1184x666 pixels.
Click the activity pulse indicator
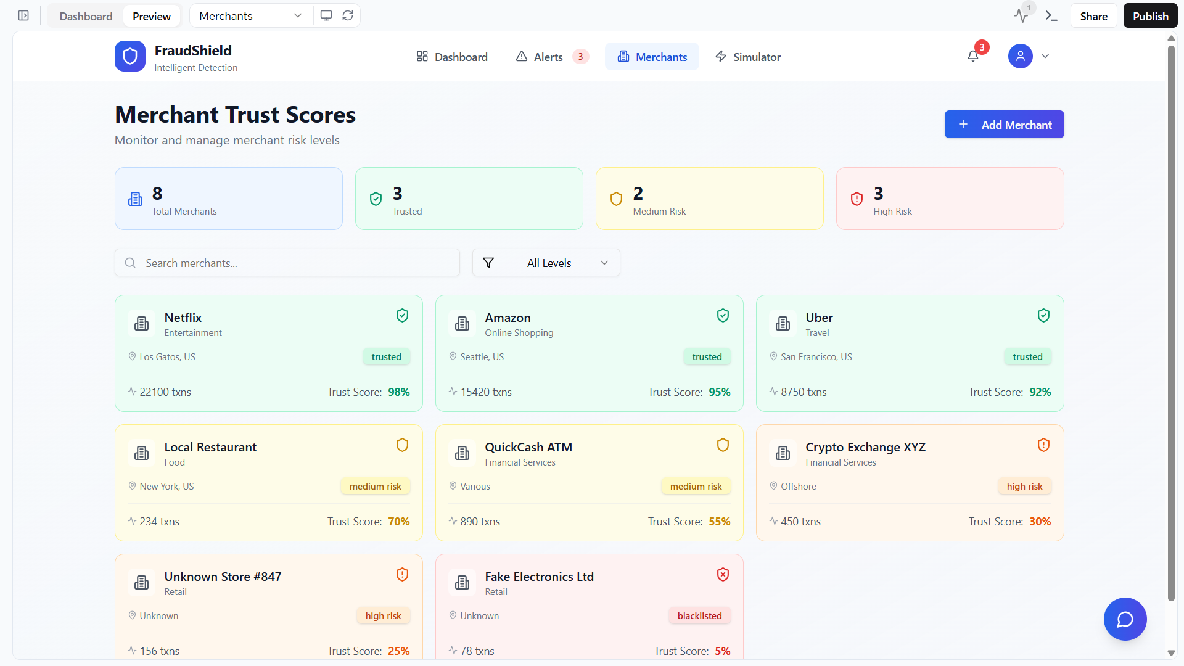click(x=1021, y=15)
